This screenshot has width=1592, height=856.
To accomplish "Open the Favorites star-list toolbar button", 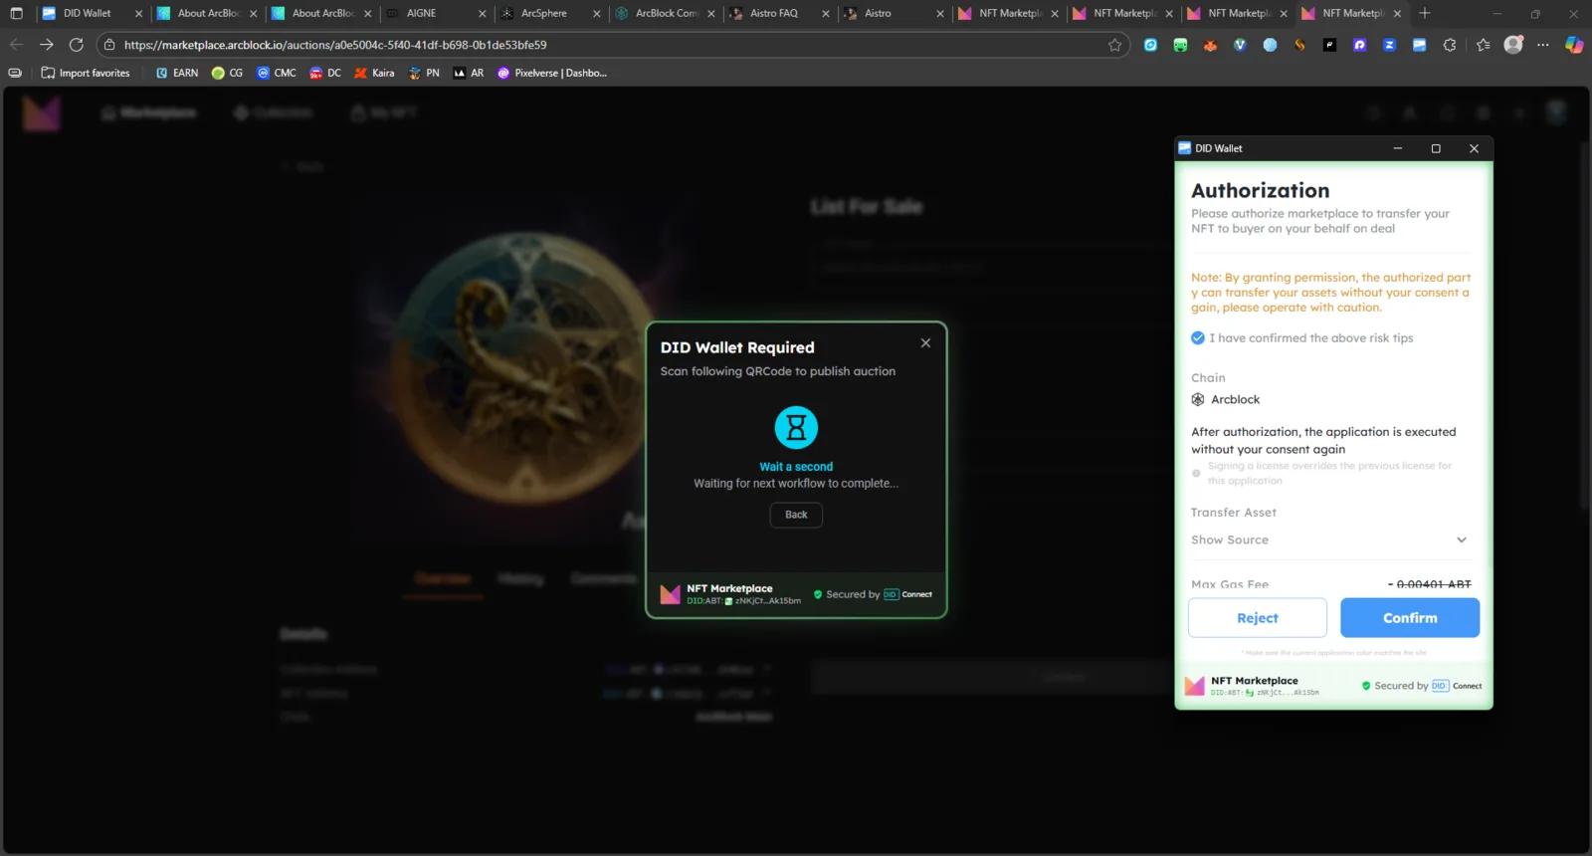I will [1484, 45].
